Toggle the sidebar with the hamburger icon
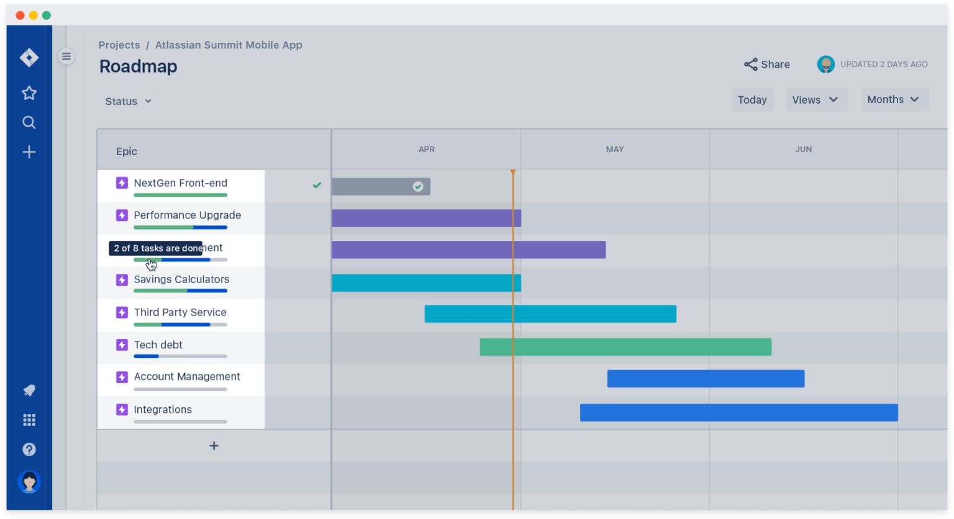Screen dimensions: 954x519 point(66,56)
